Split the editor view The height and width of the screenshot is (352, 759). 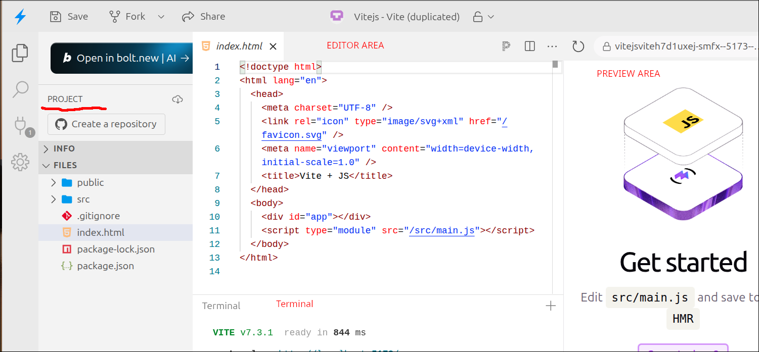point(529,46)
